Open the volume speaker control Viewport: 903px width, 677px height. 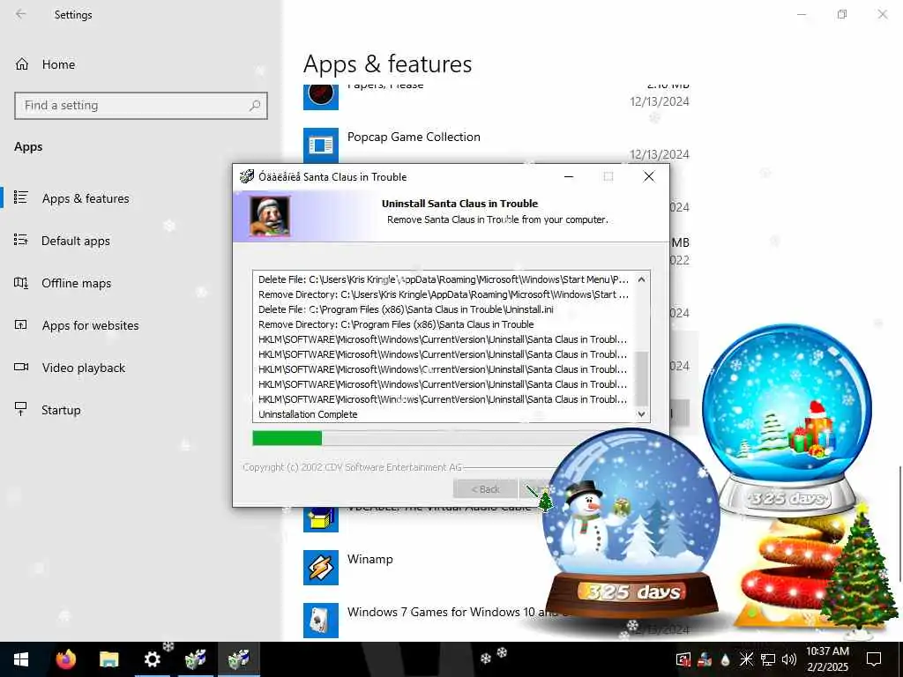pos(789,659)
